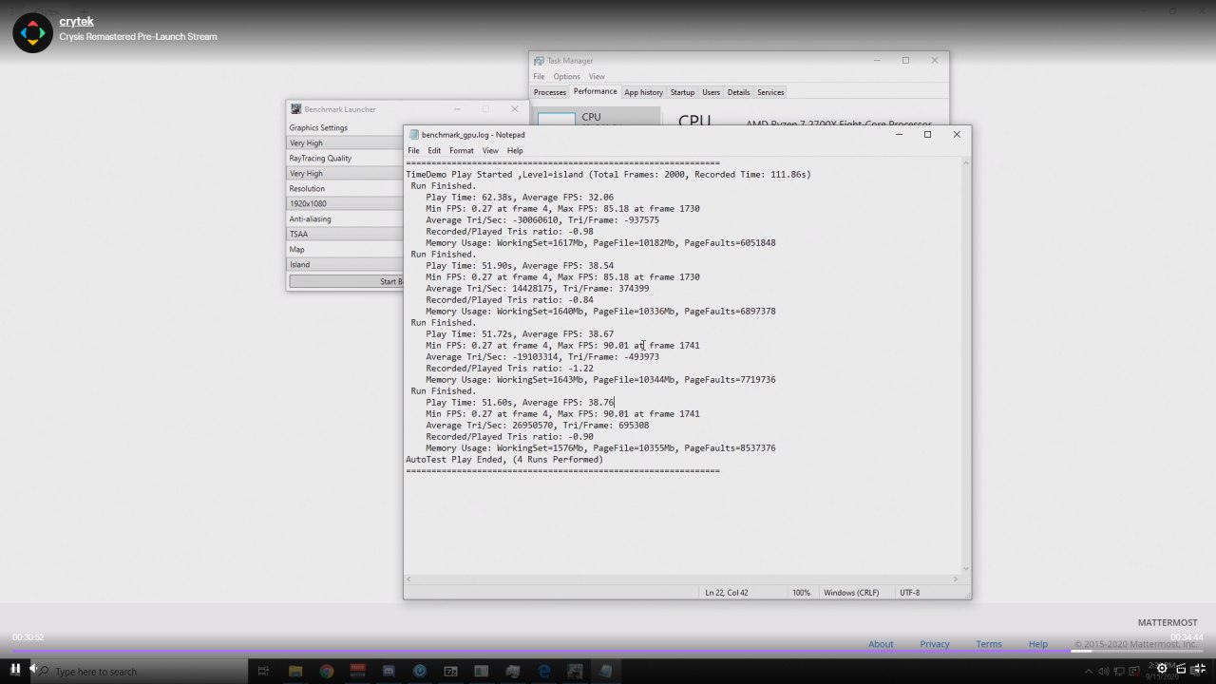Screen dimensions: 1216x684
Task: Click 'Ln 22, Col 42' in the status bar
Action: click(x=727, y=592)
